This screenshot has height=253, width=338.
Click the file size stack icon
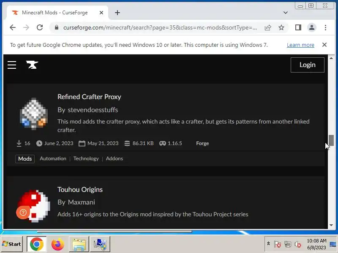[127, 143]
